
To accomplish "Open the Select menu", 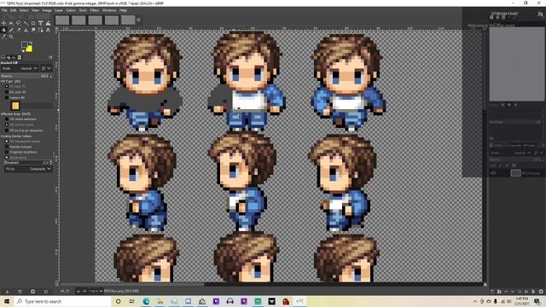I will coord(24,10).
